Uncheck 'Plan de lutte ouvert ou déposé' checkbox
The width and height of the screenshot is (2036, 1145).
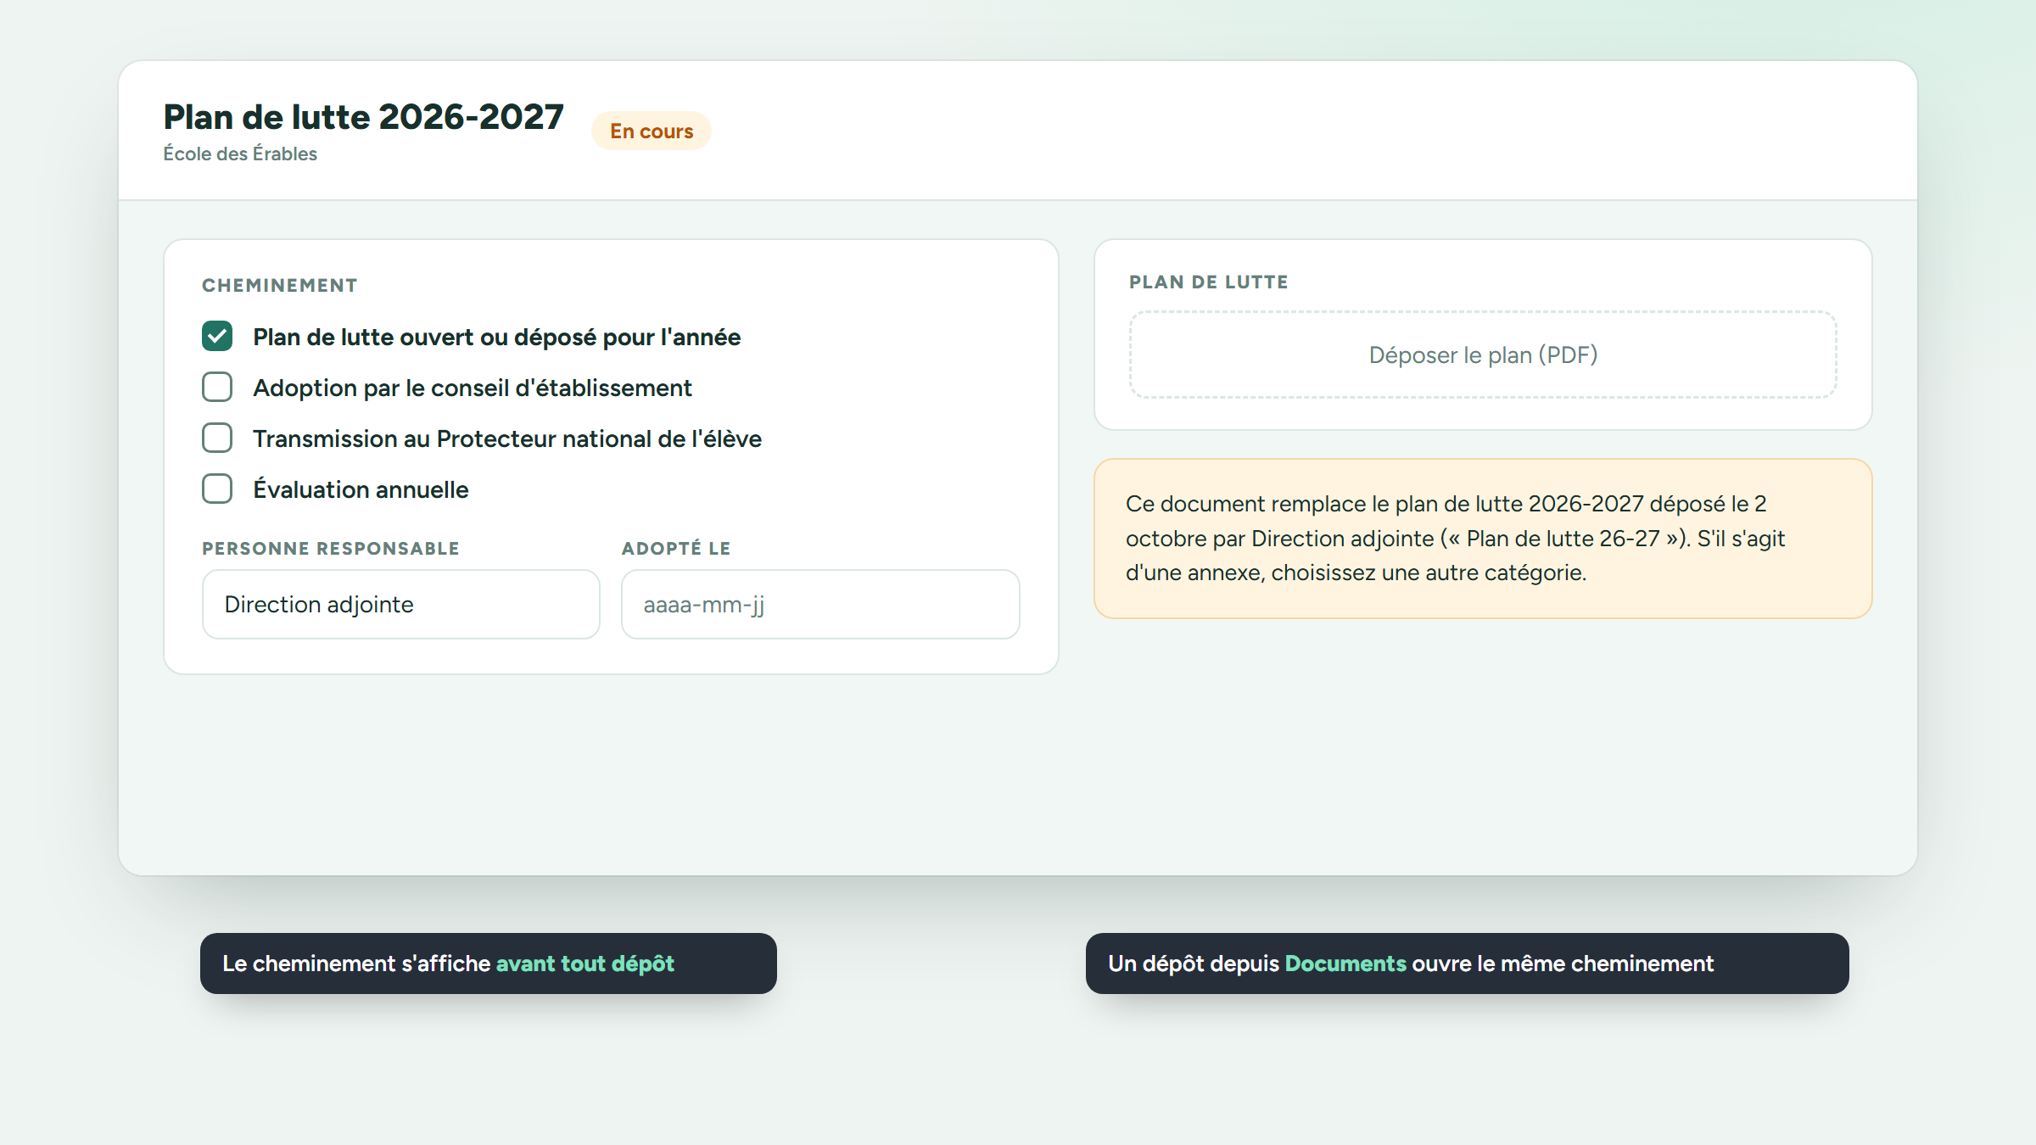point(217,337)
